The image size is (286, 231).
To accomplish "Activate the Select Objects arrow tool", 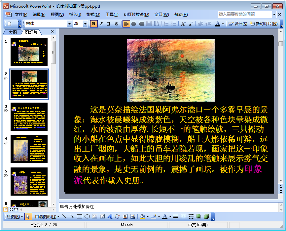I will (28, 216).
